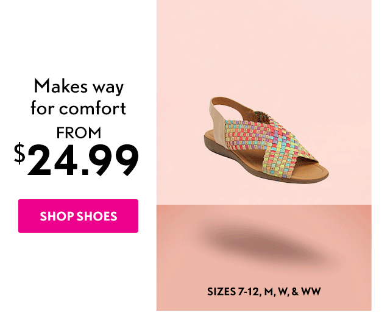Image resolution: width=390 pixels, height=329 pixels.
Task: Select the multicolor woven sandal image
Action: (266, 140)
